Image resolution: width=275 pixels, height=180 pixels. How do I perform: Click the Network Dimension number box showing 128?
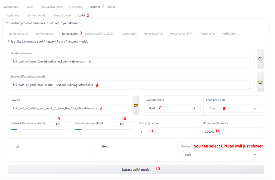[60, 124]
